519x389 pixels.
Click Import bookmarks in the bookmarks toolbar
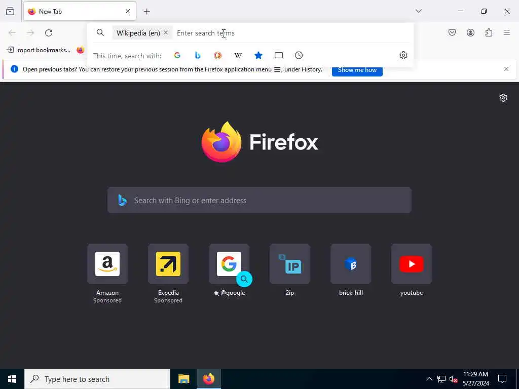39,50
